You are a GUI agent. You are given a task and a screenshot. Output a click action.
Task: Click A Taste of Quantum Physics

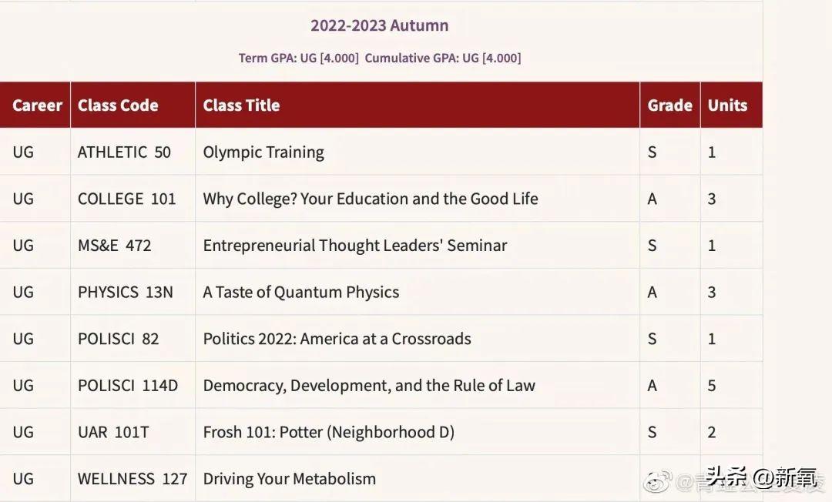(x=301, y=293)
